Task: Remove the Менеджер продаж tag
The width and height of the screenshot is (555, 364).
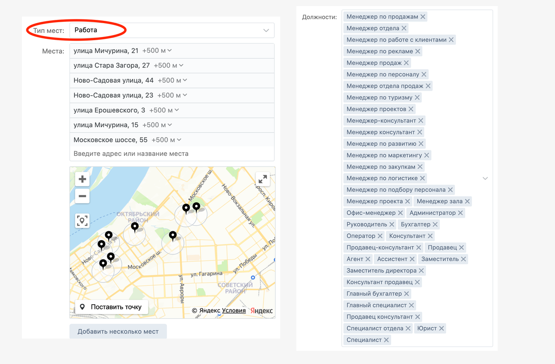Action: (x=406, y=63)
